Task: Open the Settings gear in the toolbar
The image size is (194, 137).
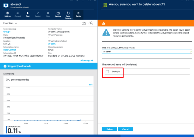Action: [8, 14]
